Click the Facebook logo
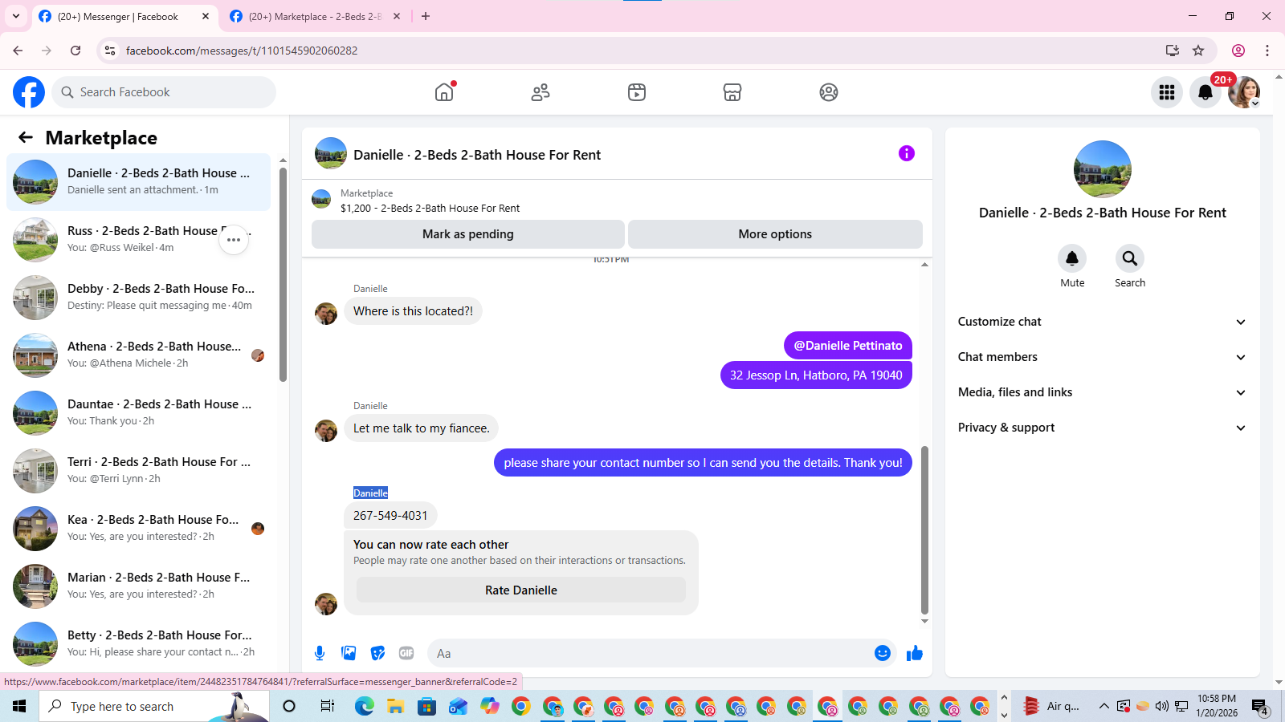Viewport: 1285px width, 722px height. [29, 92]
